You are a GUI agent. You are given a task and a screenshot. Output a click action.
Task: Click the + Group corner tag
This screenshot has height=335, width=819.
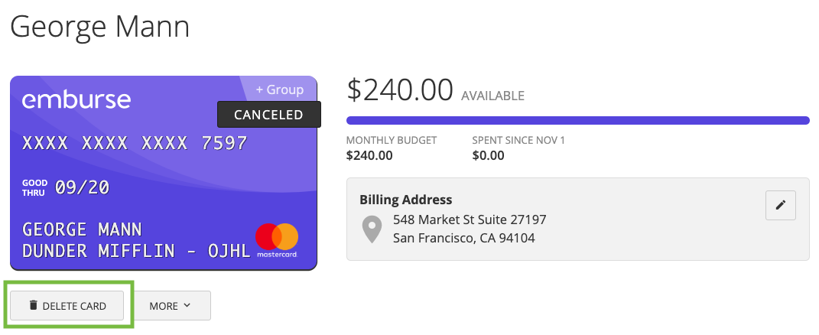(x=279, y=90)
